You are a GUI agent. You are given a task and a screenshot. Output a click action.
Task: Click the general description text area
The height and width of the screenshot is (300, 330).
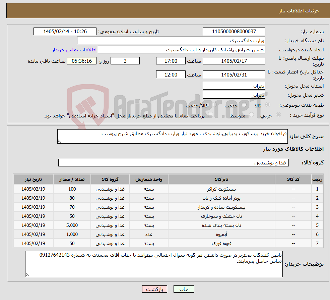pos(172,136)
